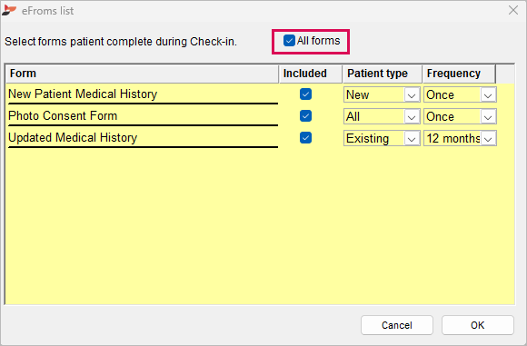Click the OK button

click(x=478, y=325)
